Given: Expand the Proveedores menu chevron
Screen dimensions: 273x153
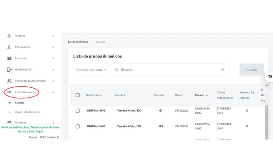Looking at the screenshot, I should 53,47.
